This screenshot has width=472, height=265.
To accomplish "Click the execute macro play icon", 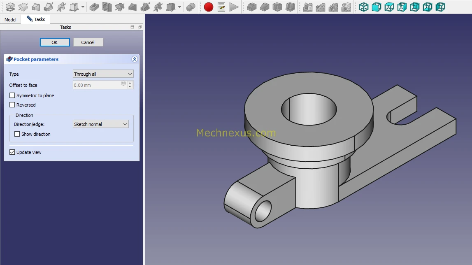I will tap(234, 7).
